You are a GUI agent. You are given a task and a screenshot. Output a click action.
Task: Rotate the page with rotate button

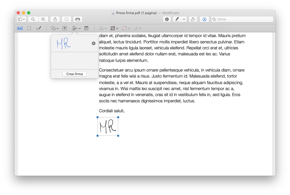coord(193,19)
